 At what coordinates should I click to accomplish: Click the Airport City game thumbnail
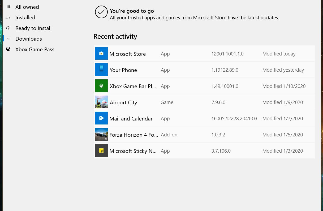coord(101,102)
